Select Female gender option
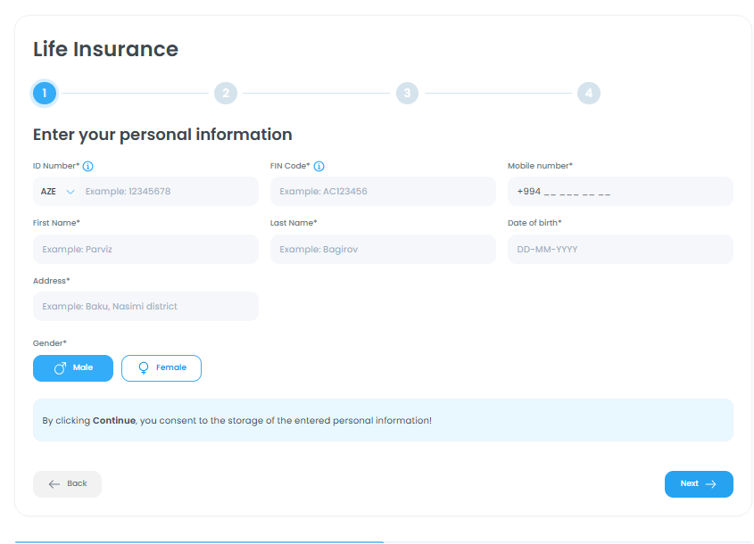Screen dimensions: 754x544 coord(162,368)
